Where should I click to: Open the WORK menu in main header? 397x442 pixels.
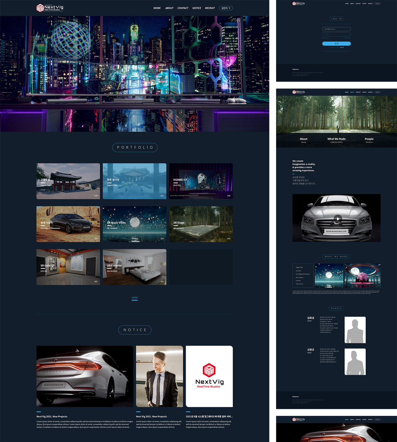pyautogui.click(x=157, y=8)
